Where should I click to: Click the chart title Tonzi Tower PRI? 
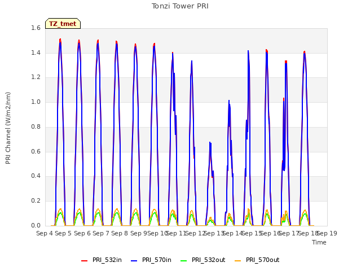point(180,6)
